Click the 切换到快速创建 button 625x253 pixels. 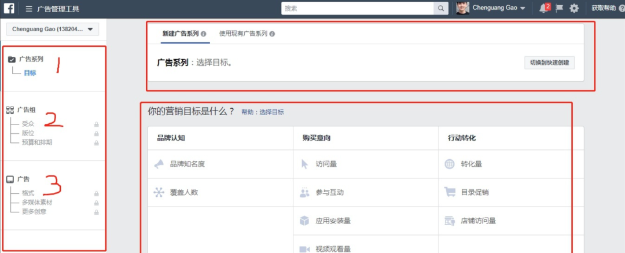(549, 63)
